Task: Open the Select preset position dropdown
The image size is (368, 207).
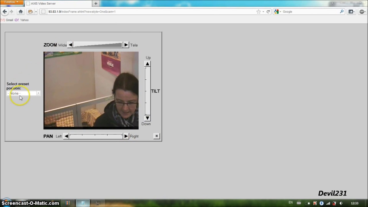Action: [x=23, y=93]
